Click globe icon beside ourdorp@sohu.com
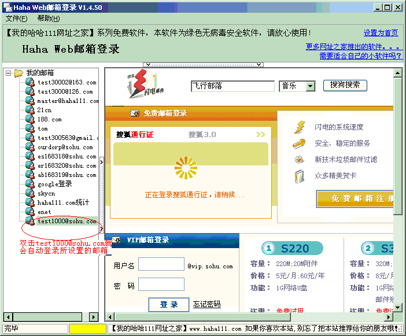This screenshot has width=406, height=336. (x=30, y=147)
